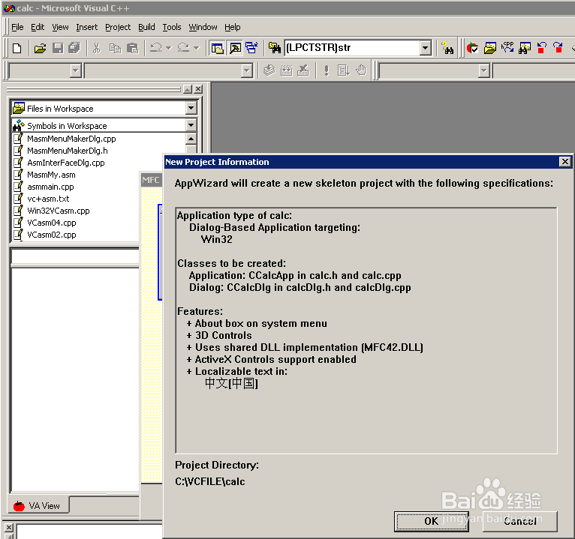Select vc+asm.txt in file list
Screen dimensions: 575x539
[x=48, y=199]
